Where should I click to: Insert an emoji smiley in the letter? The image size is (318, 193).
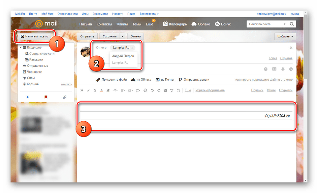click(145, 90)
